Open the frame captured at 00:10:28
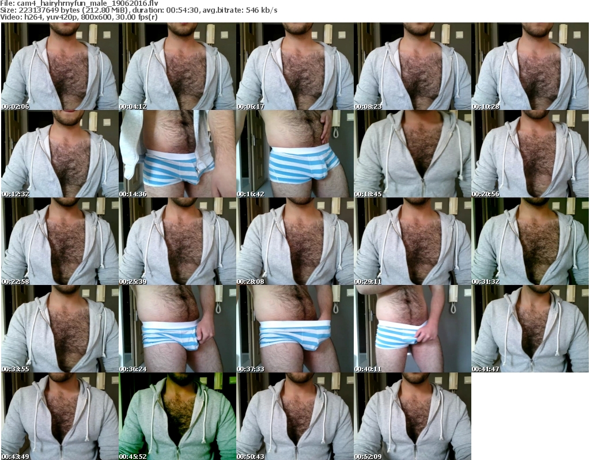The width and height of the screenshot is (590, 460). 530,66
